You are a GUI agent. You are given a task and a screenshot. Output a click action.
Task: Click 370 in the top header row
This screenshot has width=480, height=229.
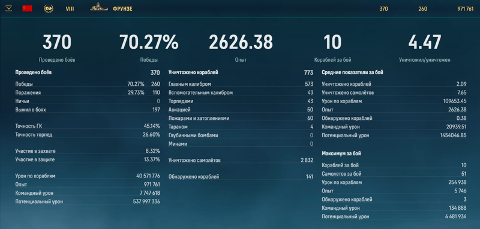point(383,9)
